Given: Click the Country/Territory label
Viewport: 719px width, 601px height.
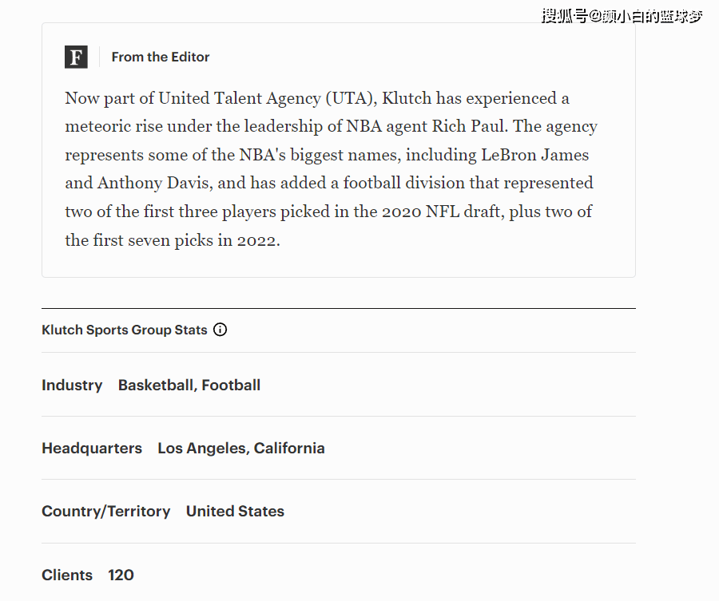Looking at the screenshot, I should click(106, 512).
